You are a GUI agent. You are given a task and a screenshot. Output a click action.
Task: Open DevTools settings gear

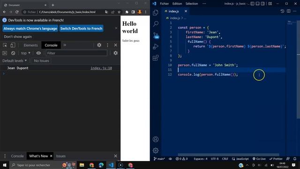99,45
